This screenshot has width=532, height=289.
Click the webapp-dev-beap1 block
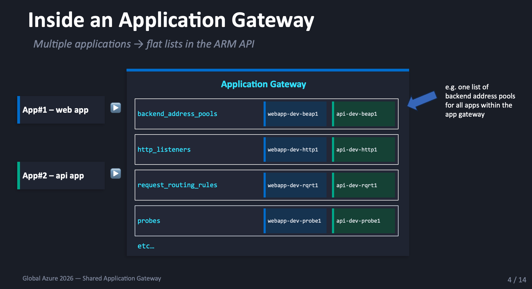tap(295, 114)
